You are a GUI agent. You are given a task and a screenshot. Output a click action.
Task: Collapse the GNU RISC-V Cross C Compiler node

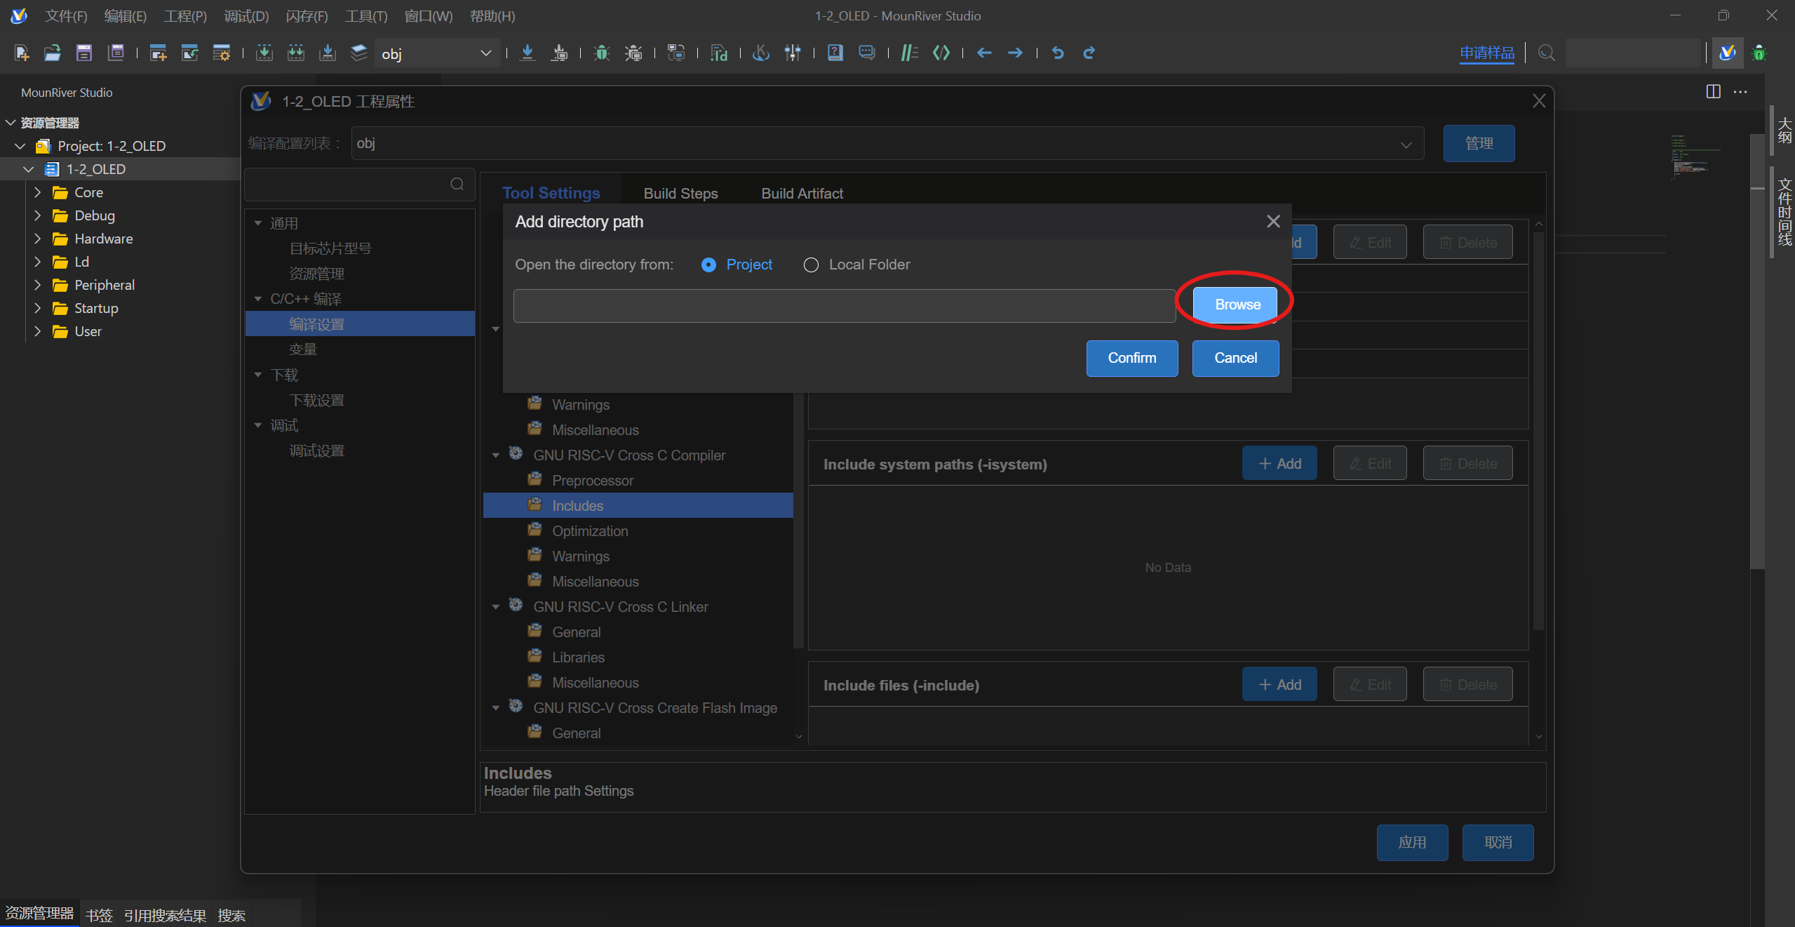[496, 455]
